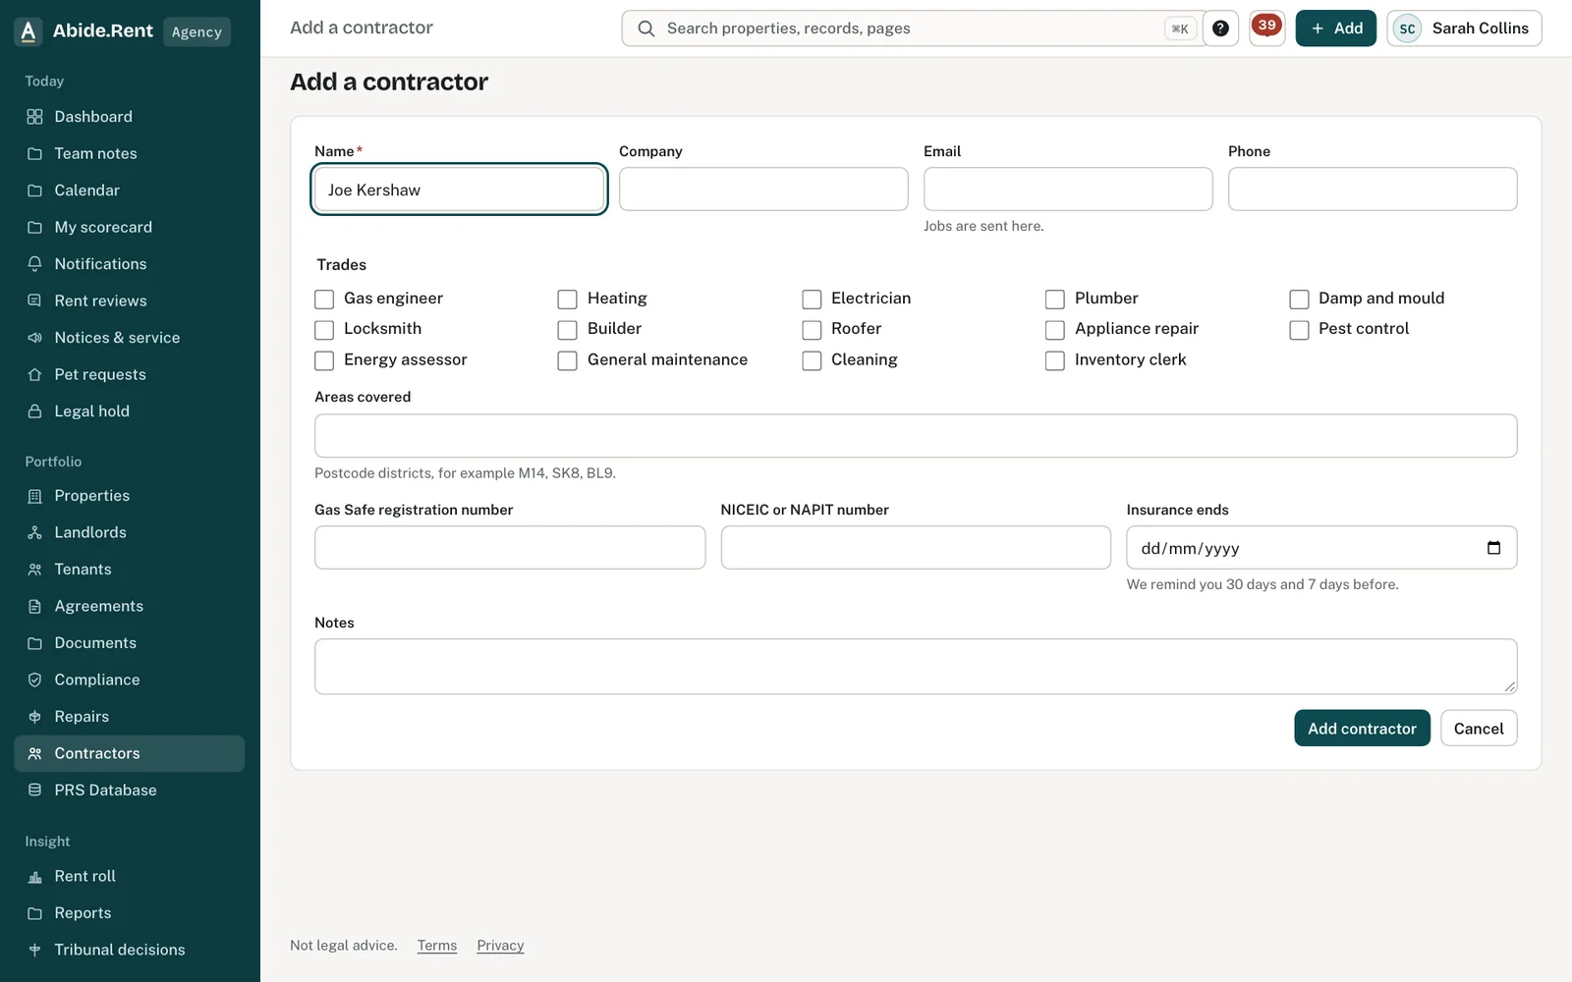Open the Insurance ends calendar picker icon
The width and height of the screenshot is (1572, 982).
click(x=1493, y=548)
